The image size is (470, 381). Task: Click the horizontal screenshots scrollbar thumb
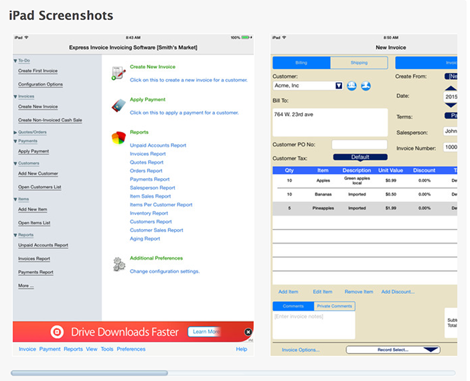(x=89, y=373)
